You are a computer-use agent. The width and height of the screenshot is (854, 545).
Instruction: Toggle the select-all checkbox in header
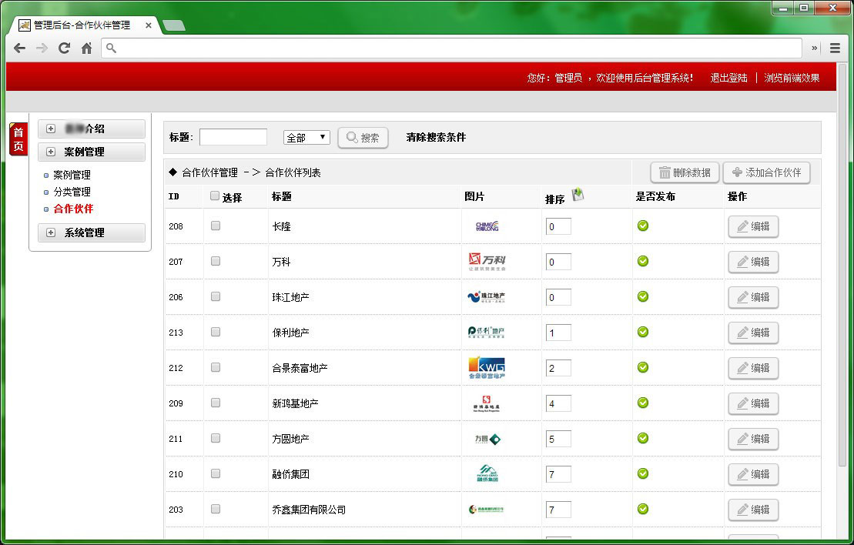215,196
